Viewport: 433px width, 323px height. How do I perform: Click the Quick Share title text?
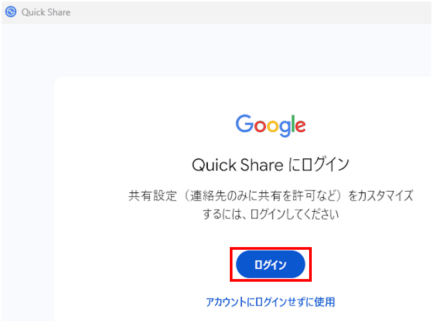(x=46, y=12)
